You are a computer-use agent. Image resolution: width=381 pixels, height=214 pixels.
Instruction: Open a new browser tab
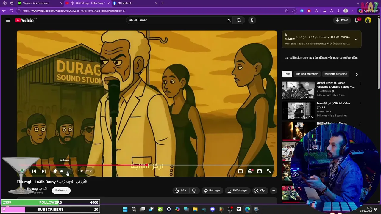(x=163, y=3)
